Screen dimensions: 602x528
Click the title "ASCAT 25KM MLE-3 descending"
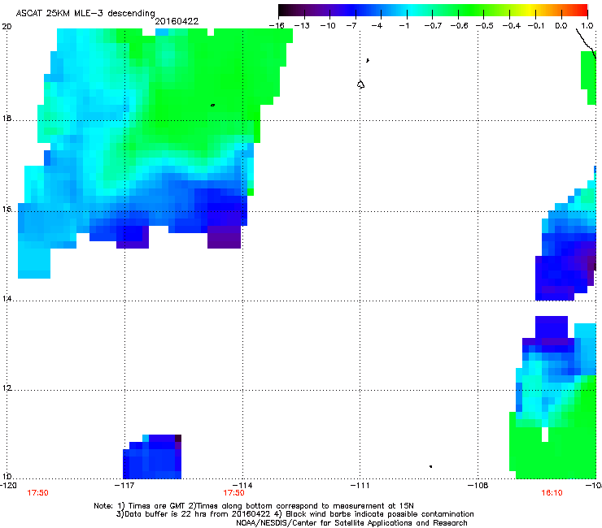(x=85, y=13)
